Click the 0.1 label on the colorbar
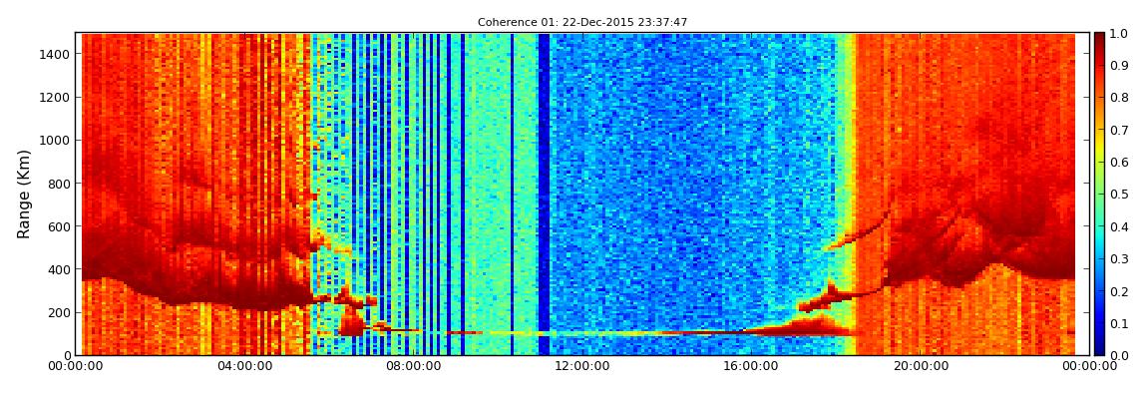 (x=1120, y=323)
